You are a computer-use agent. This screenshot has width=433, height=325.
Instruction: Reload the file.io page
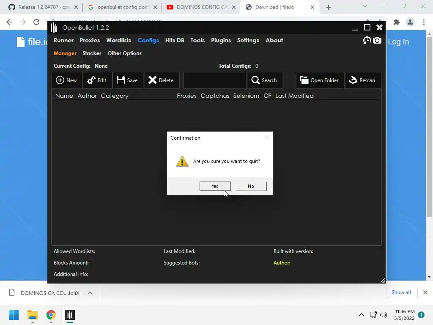pos(36,22)
